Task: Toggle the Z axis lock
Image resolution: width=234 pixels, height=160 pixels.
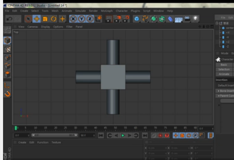Action: [90, 19]
